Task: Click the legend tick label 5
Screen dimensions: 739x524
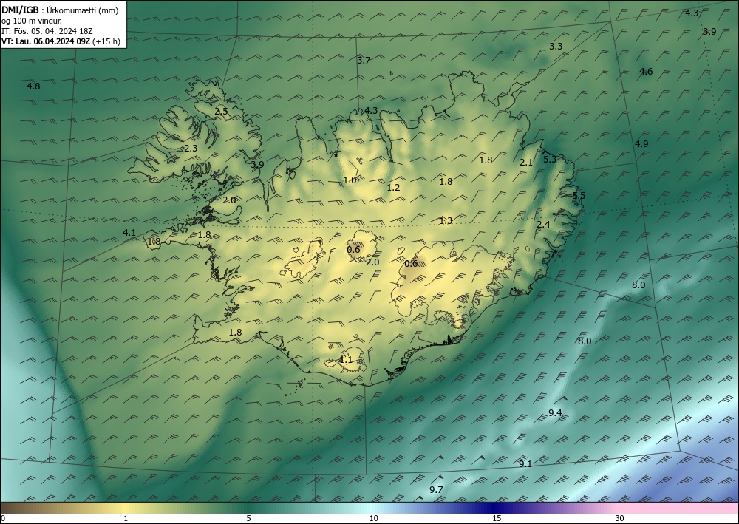Action: pyautogui.click(x=248, y=519)
